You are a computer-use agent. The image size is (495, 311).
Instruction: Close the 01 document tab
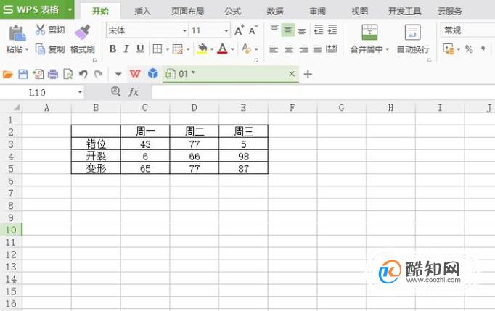tap(292, 74)
